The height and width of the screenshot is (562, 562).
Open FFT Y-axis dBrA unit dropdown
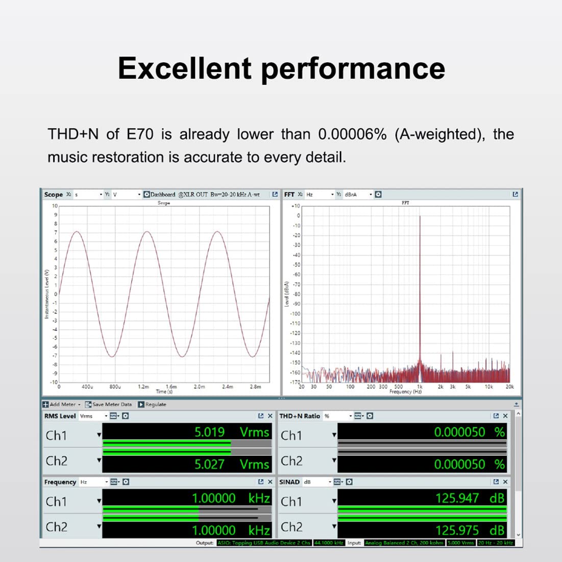[358, 194]
